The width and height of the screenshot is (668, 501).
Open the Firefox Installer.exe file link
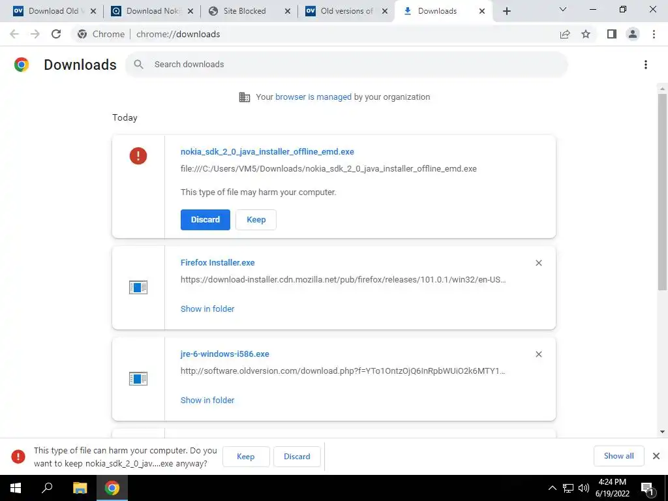[218, 263]
